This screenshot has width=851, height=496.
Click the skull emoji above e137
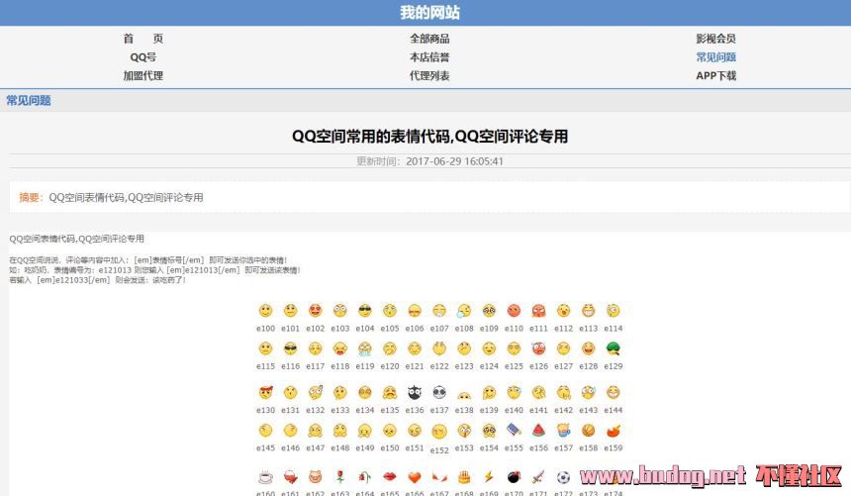click(439, 392)
